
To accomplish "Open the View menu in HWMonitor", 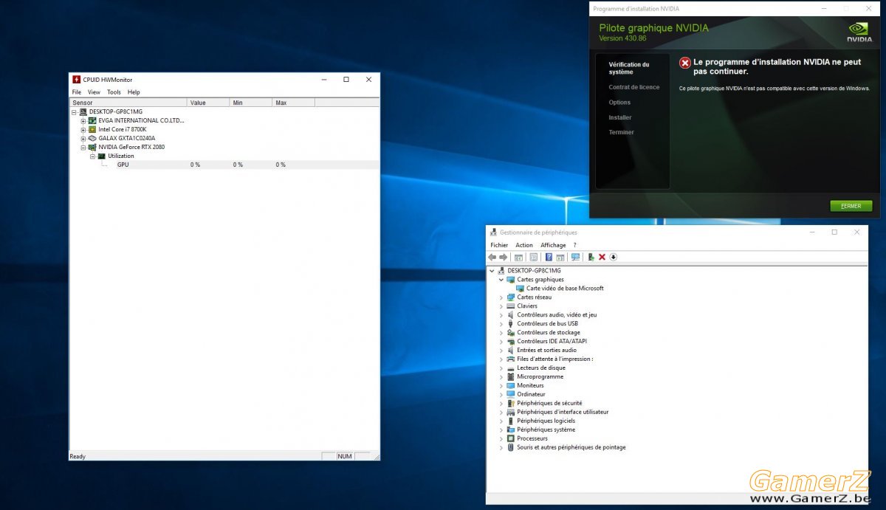I will (x=94, y=92).
